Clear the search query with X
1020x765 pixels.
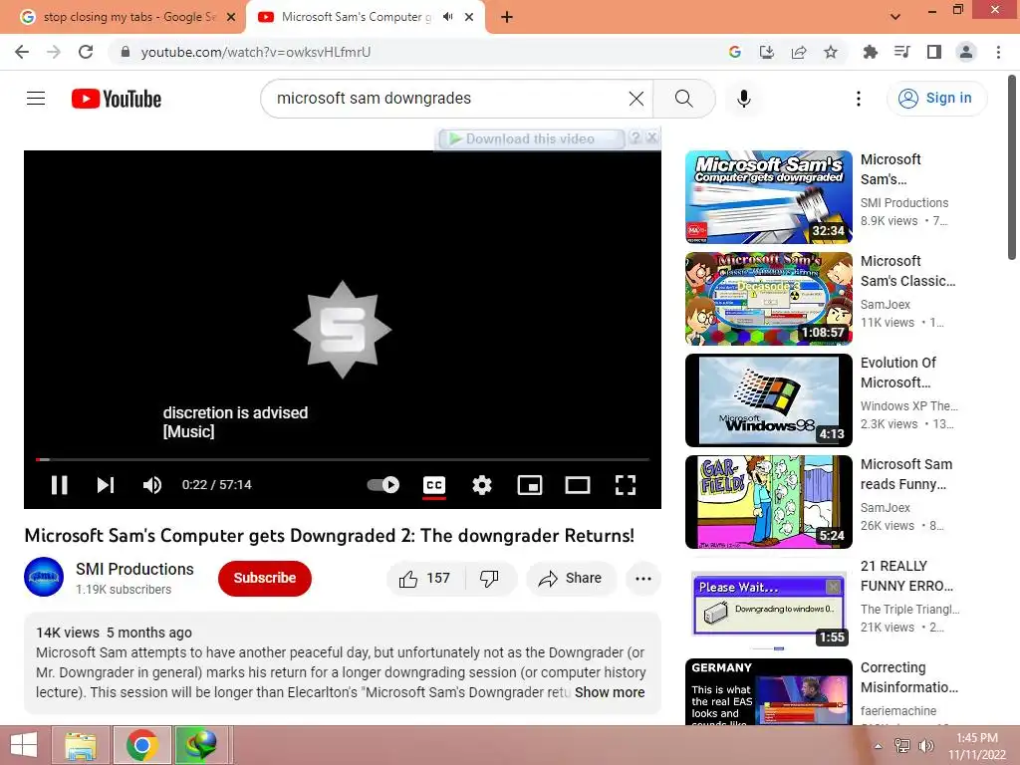637,99
